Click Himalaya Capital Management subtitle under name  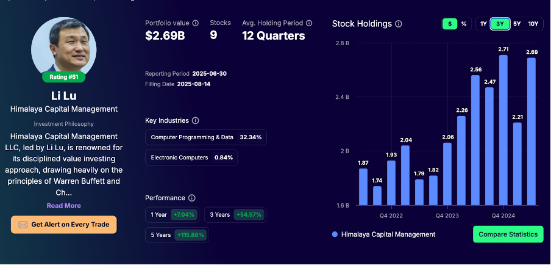pyautogui.click(x=63, y=109)
